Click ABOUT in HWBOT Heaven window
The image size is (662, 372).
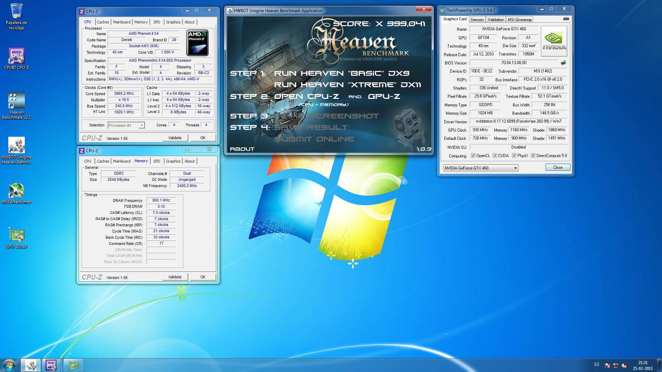coord(242,149)
